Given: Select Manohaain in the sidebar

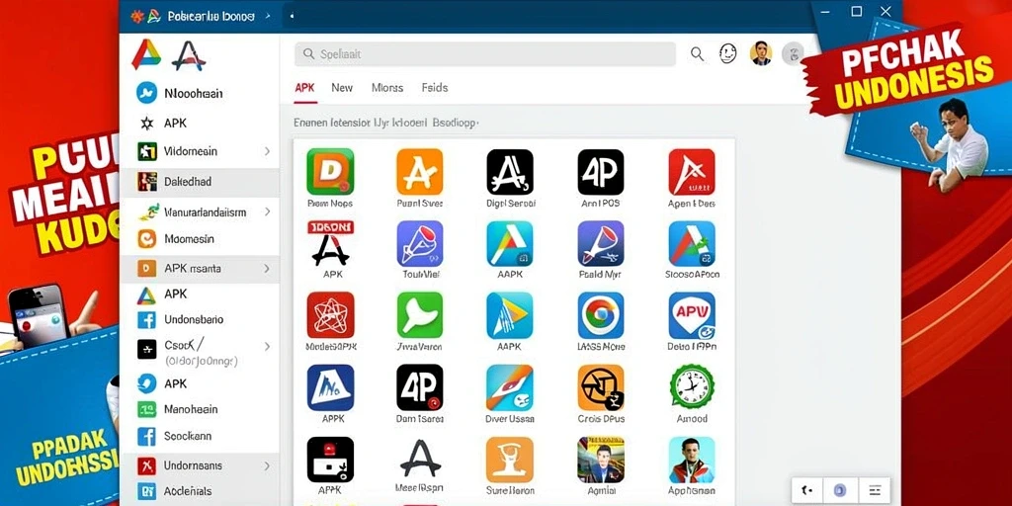Looking at the screenshot, I should (x=200, y=409).
